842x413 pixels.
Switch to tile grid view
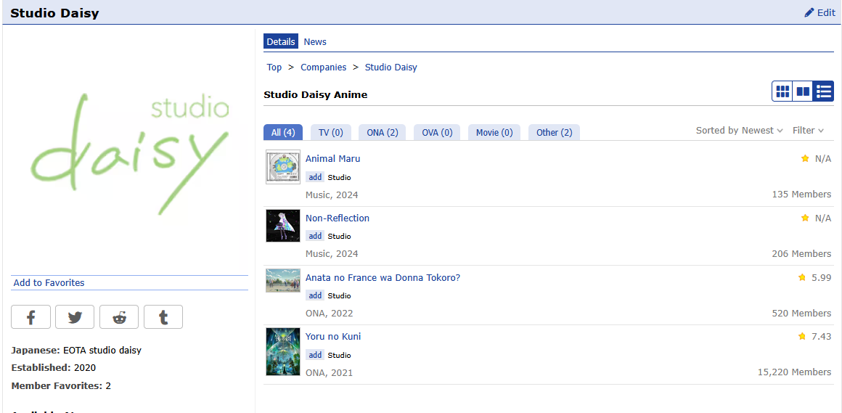[x=783, y=91]
